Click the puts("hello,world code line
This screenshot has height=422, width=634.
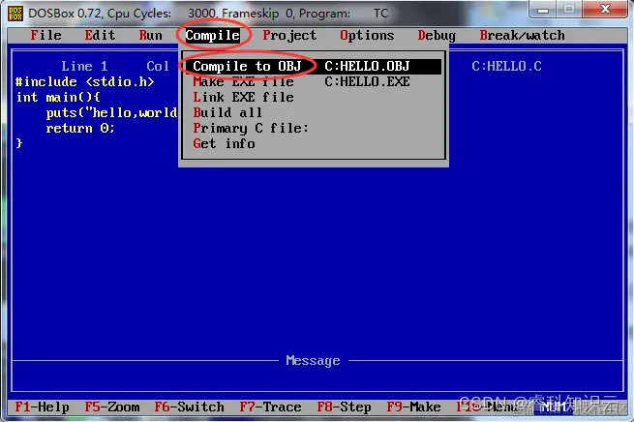pyautogui.click(x=111, y=112)
